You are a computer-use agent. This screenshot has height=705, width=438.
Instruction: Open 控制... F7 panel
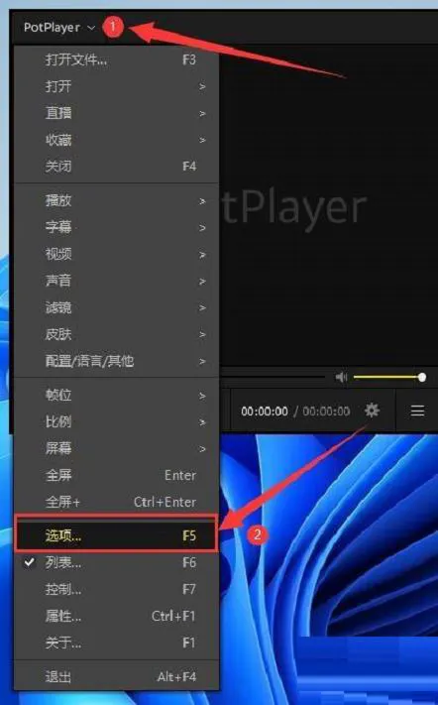(117, 589)
